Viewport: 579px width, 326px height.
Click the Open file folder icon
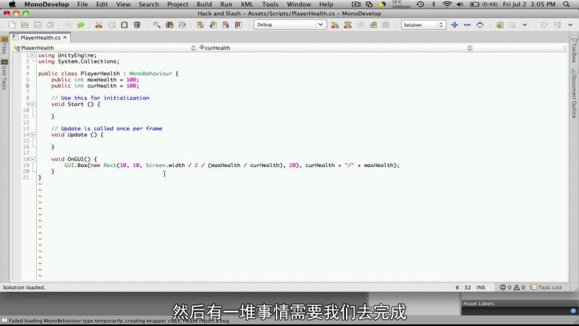coord(25,25)
